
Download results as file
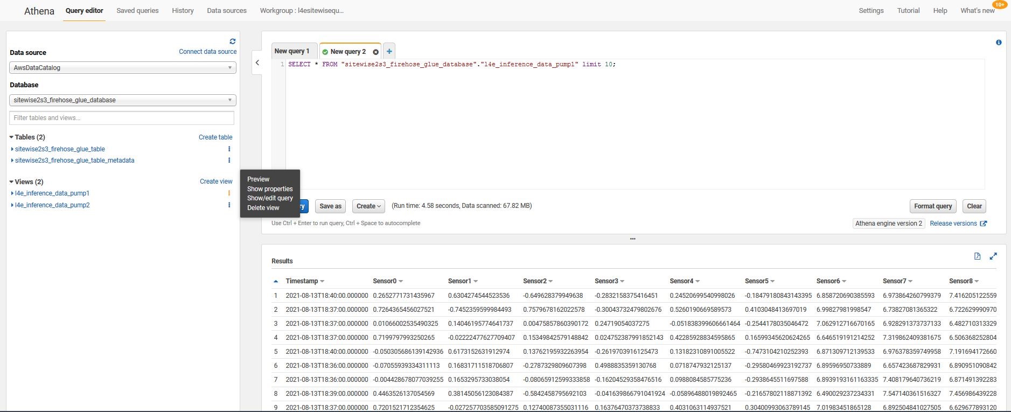coord(977,256)
